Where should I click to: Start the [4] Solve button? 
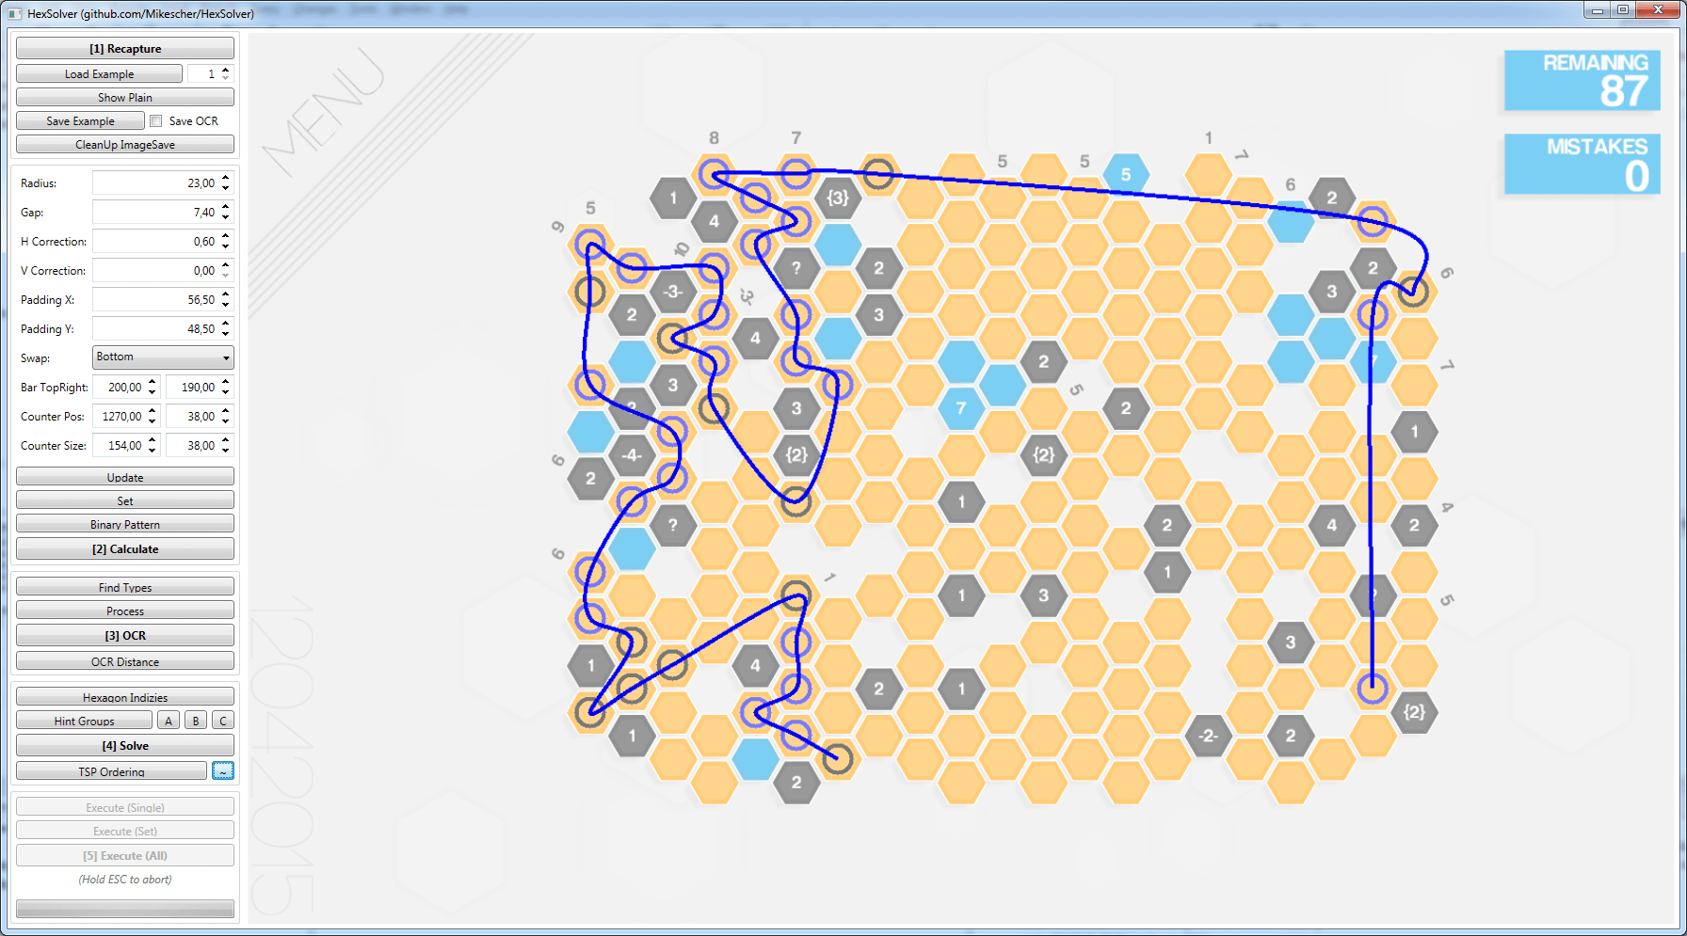(x=125, y=746)
